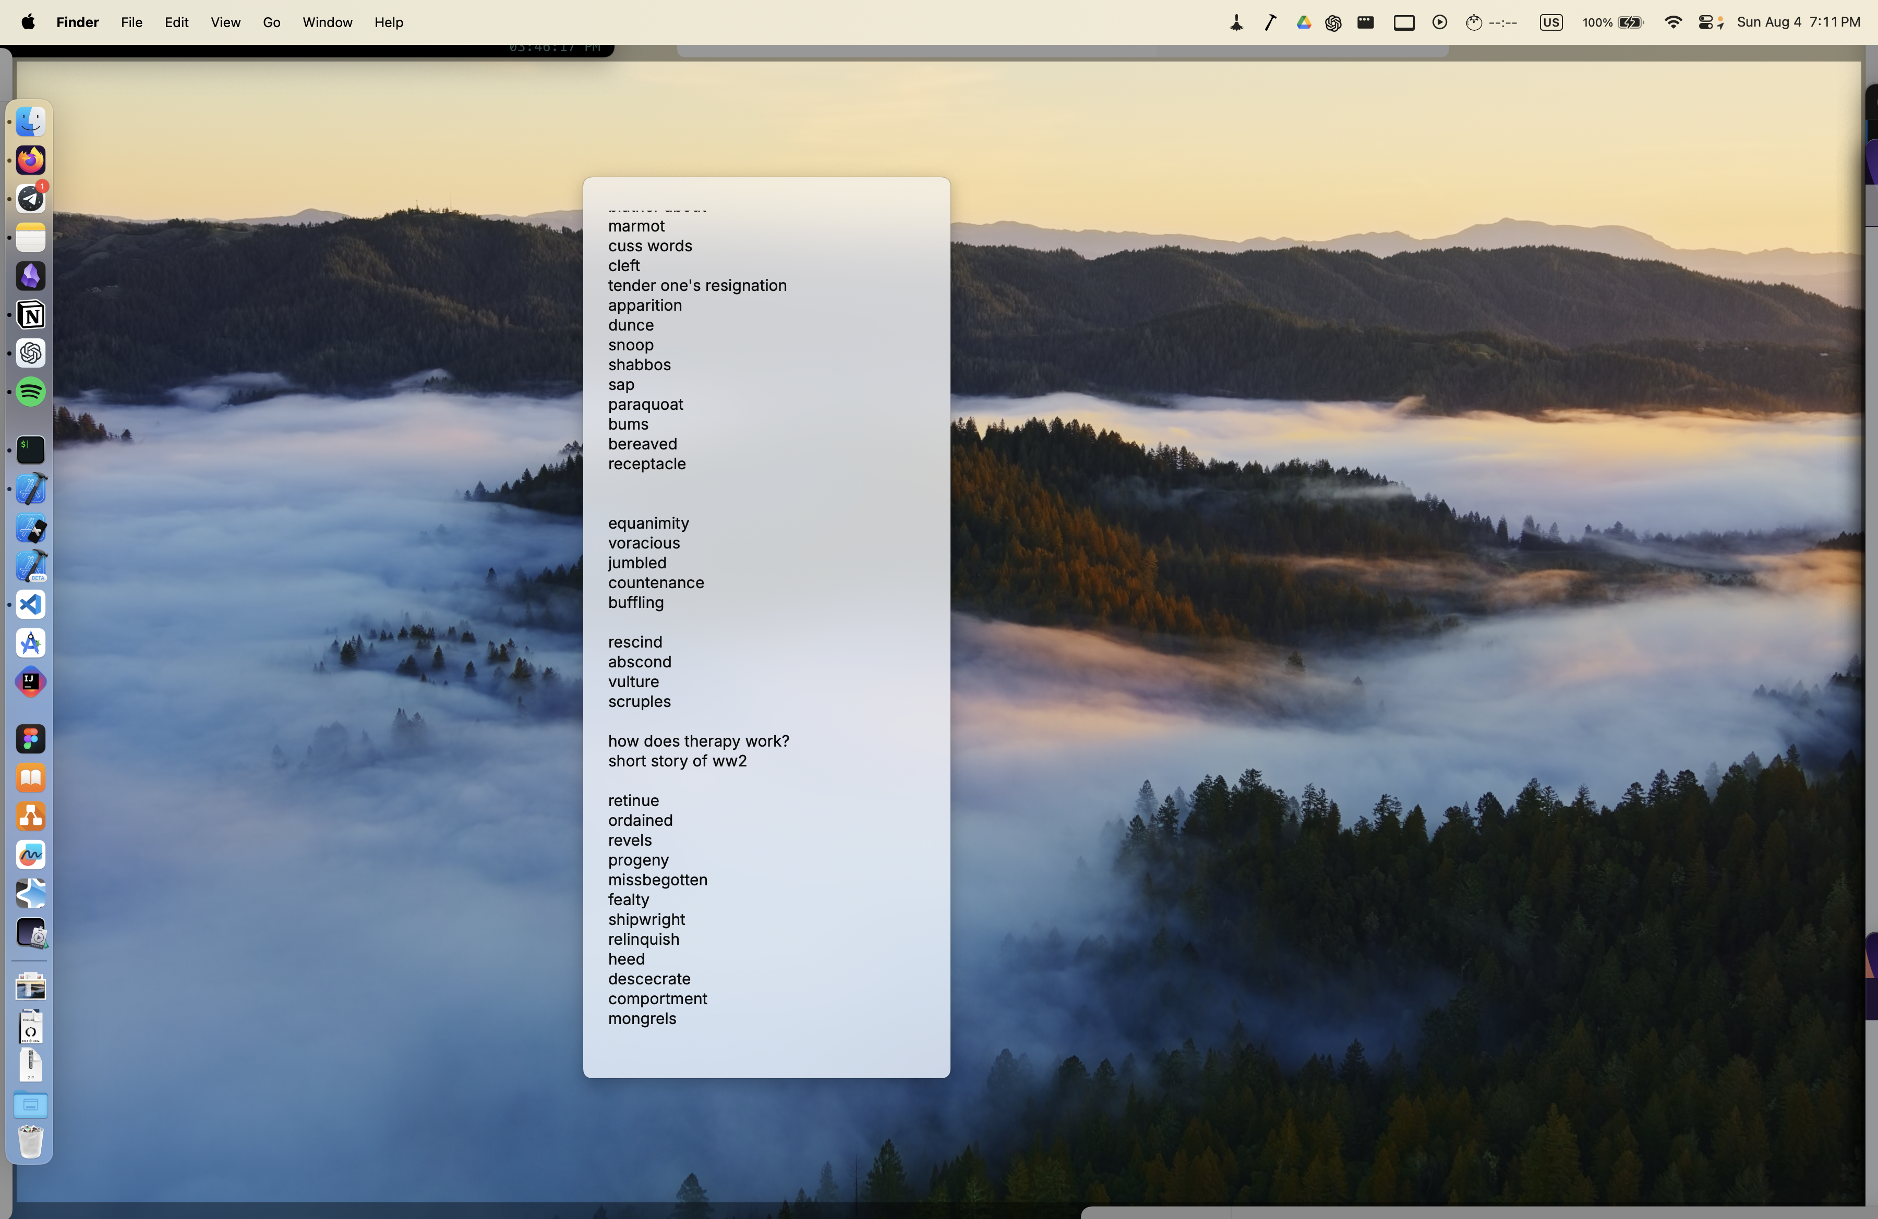Launch Telegram with the notification badge

(x=31, y=199)
